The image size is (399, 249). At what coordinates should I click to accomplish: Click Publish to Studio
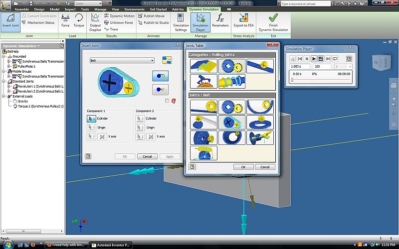pyautogui.click(x=153, y=22)
